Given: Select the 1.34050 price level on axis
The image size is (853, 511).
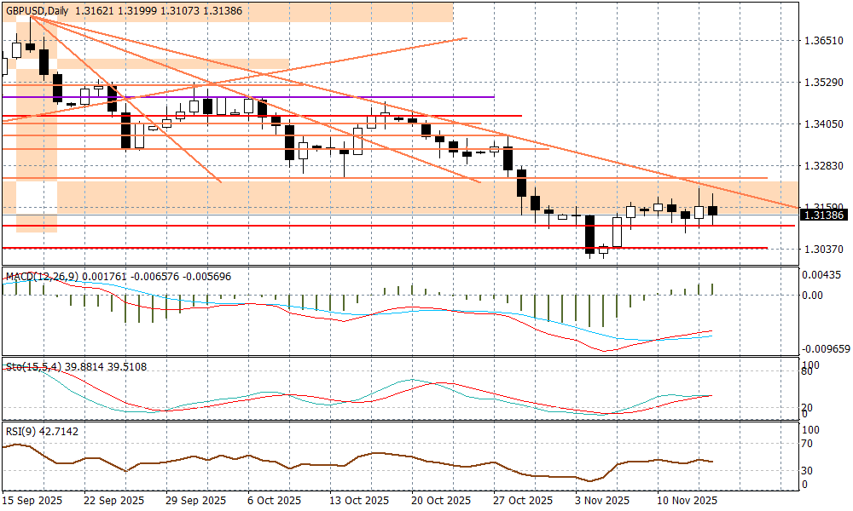Looking at the screenshot, I should coord(823,124).
